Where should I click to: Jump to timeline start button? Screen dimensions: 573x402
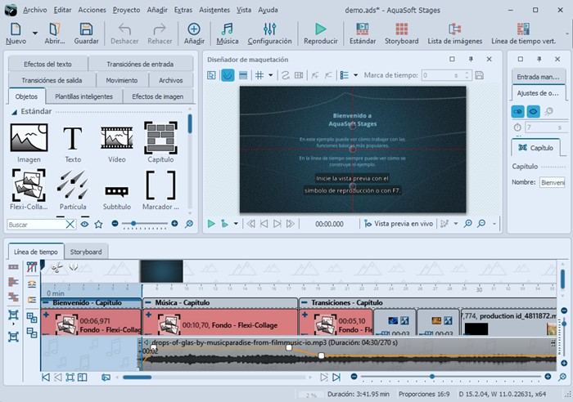point(45,377)
